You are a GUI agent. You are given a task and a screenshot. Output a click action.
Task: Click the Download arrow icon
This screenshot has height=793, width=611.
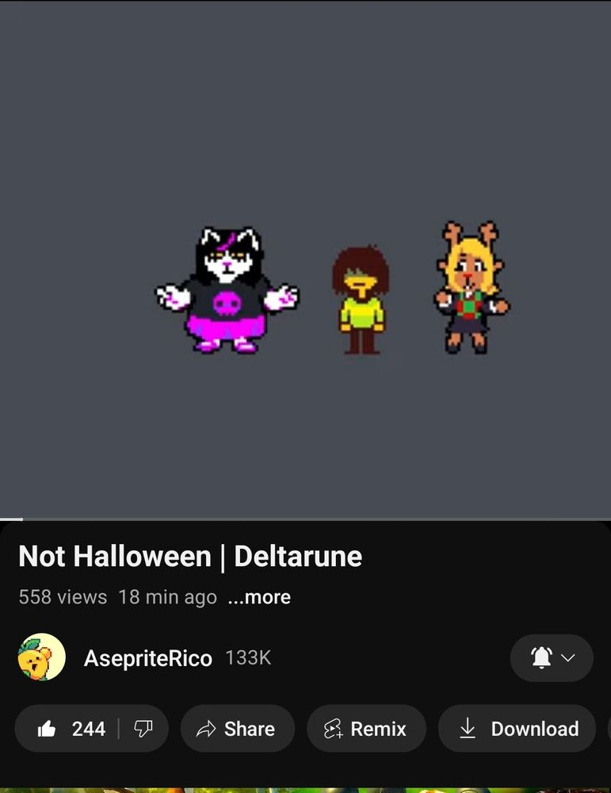[x=468, y=728]
